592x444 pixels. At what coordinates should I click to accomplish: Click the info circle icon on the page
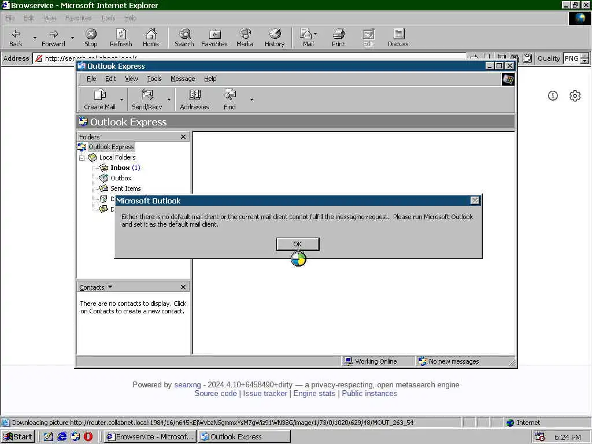click(x=553, y=96)
